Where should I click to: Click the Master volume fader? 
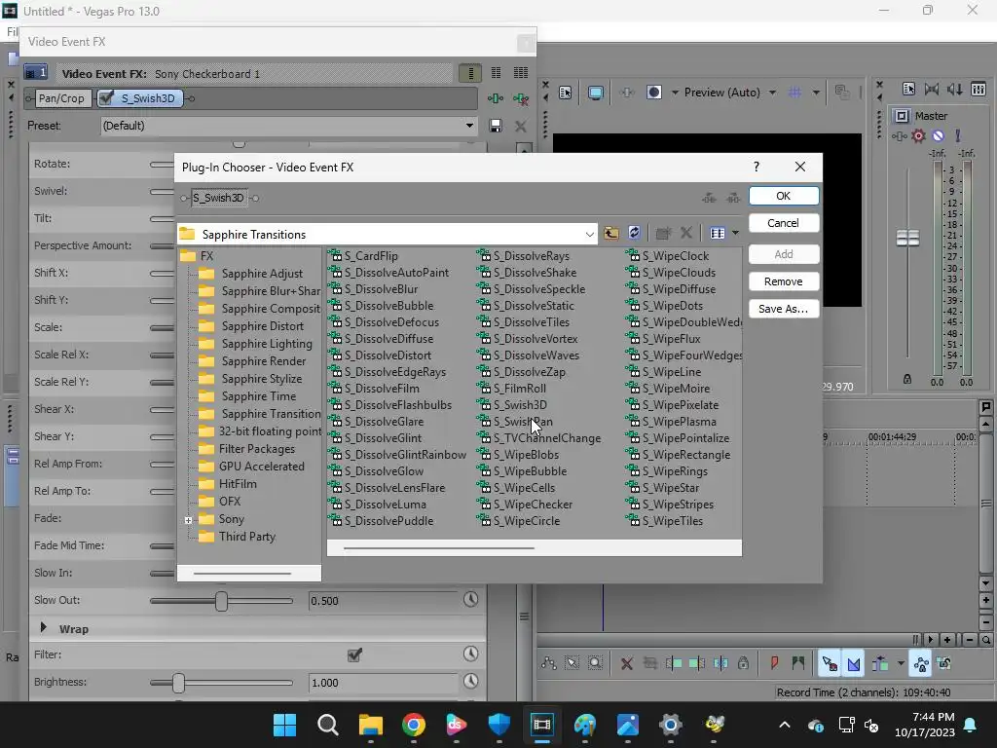[x=907, y=238]
